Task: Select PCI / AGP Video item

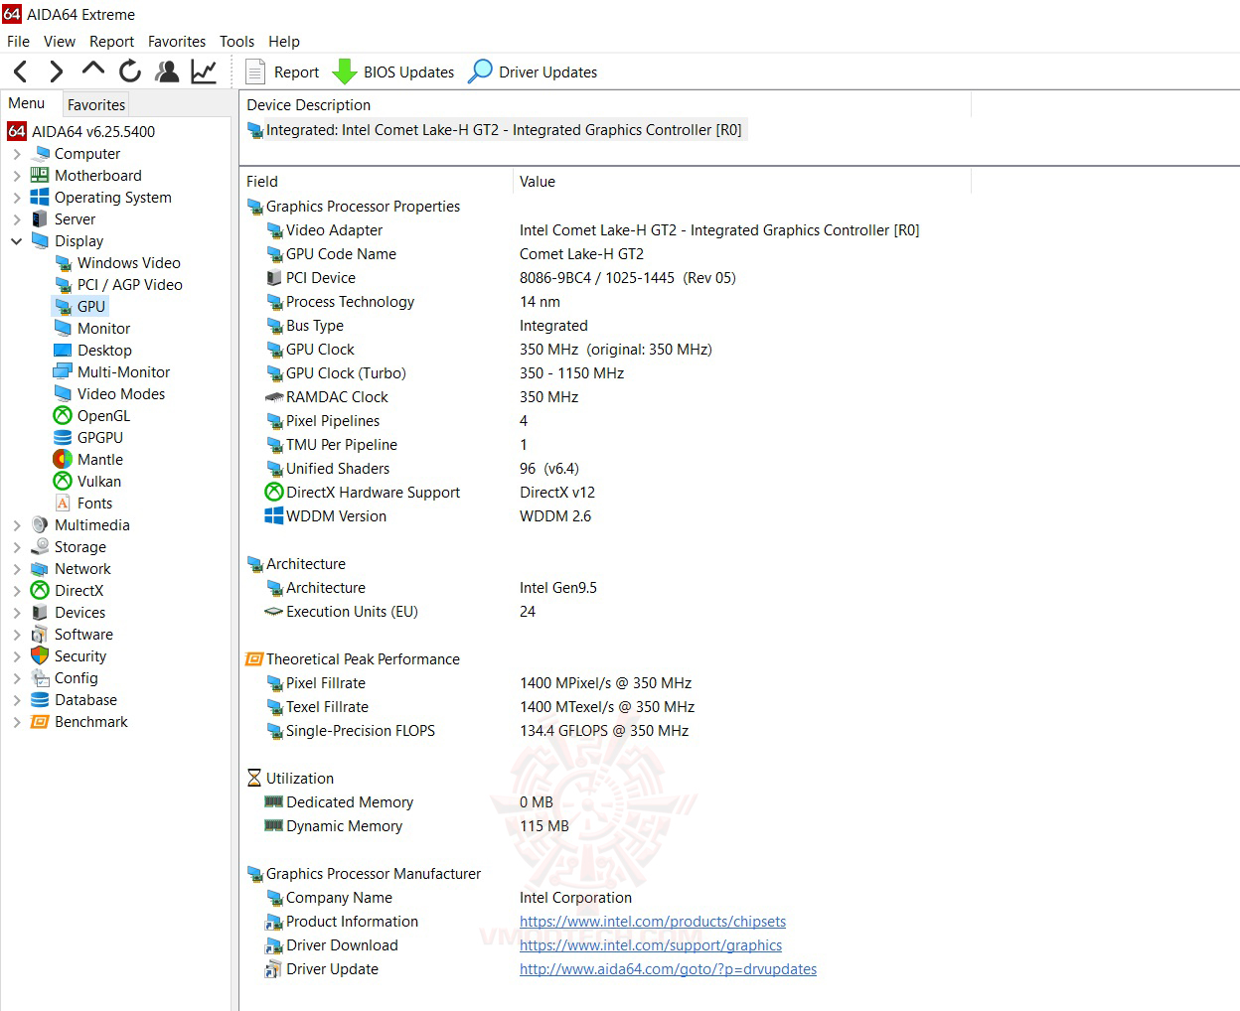Action: pos(118,285)
